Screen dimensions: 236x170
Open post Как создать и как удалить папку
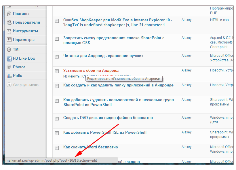(x=118, y=85)
